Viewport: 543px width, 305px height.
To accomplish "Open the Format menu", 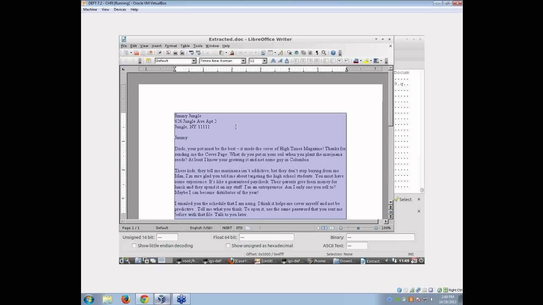I will (171, 46).
